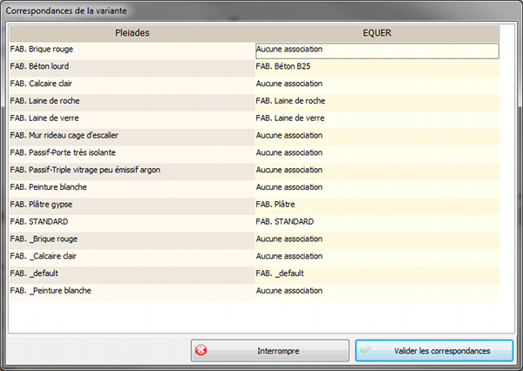Click EQUER 'Aucune association' for FAB. _Calcaire clair
523x371 pixels.
[377, 258]
